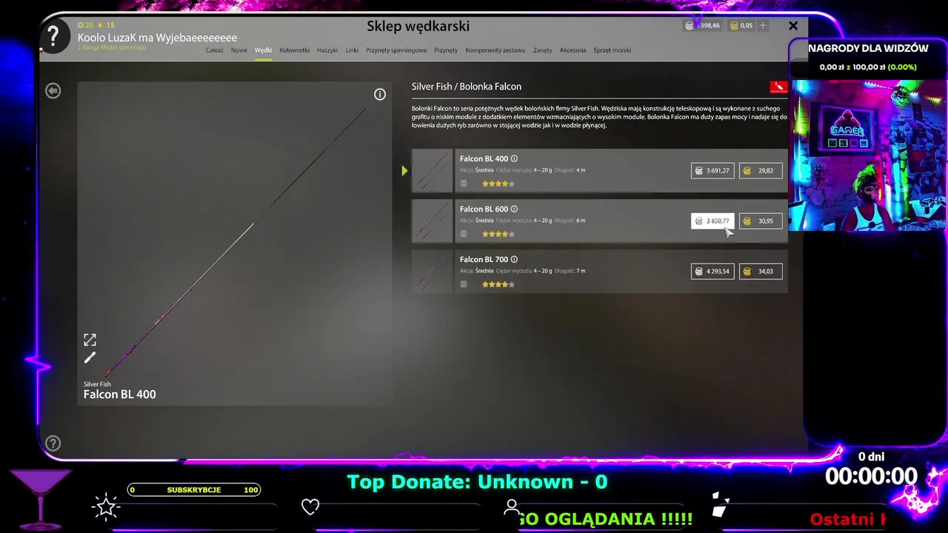The height and width of the screenshot is (533, 948).
Task: Click the small coin icon under Falcon BL 700
Action: tap(464, 284)
